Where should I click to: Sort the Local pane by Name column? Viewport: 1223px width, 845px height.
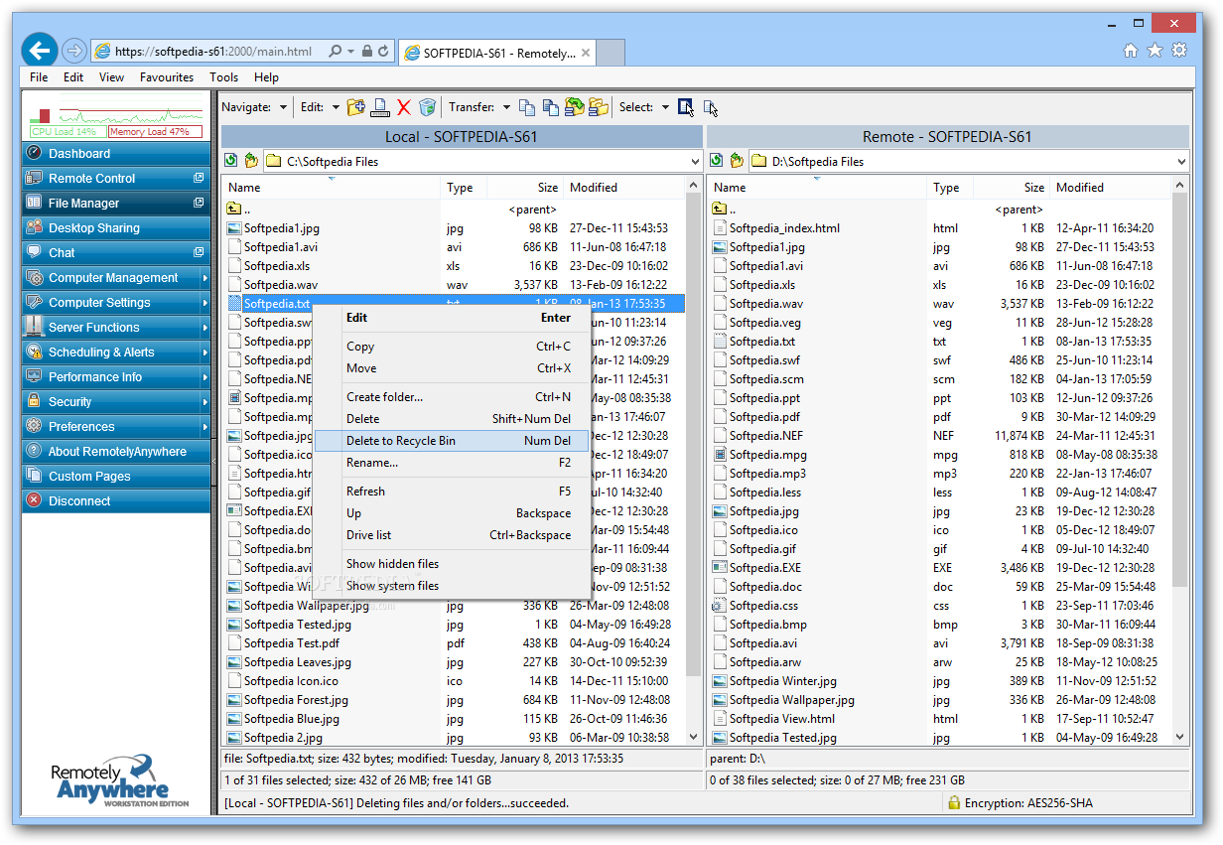(333, 188)
